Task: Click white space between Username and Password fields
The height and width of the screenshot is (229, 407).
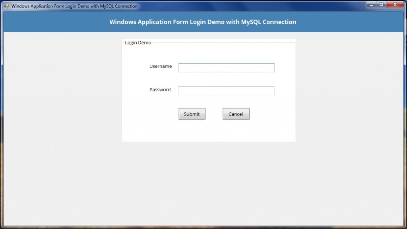Action: click(226, 79)
